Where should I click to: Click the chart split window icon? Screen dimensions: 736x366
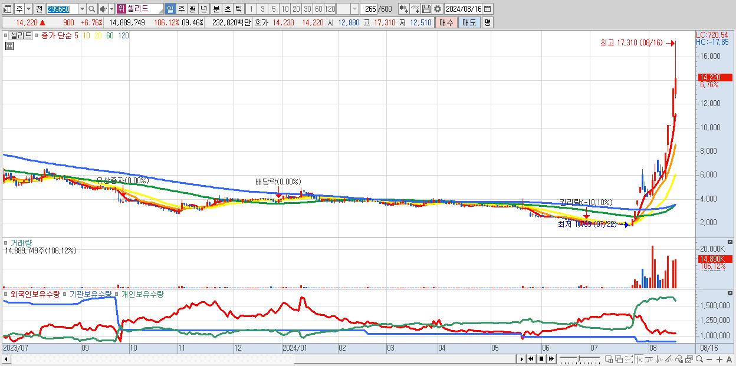point(609,358)
